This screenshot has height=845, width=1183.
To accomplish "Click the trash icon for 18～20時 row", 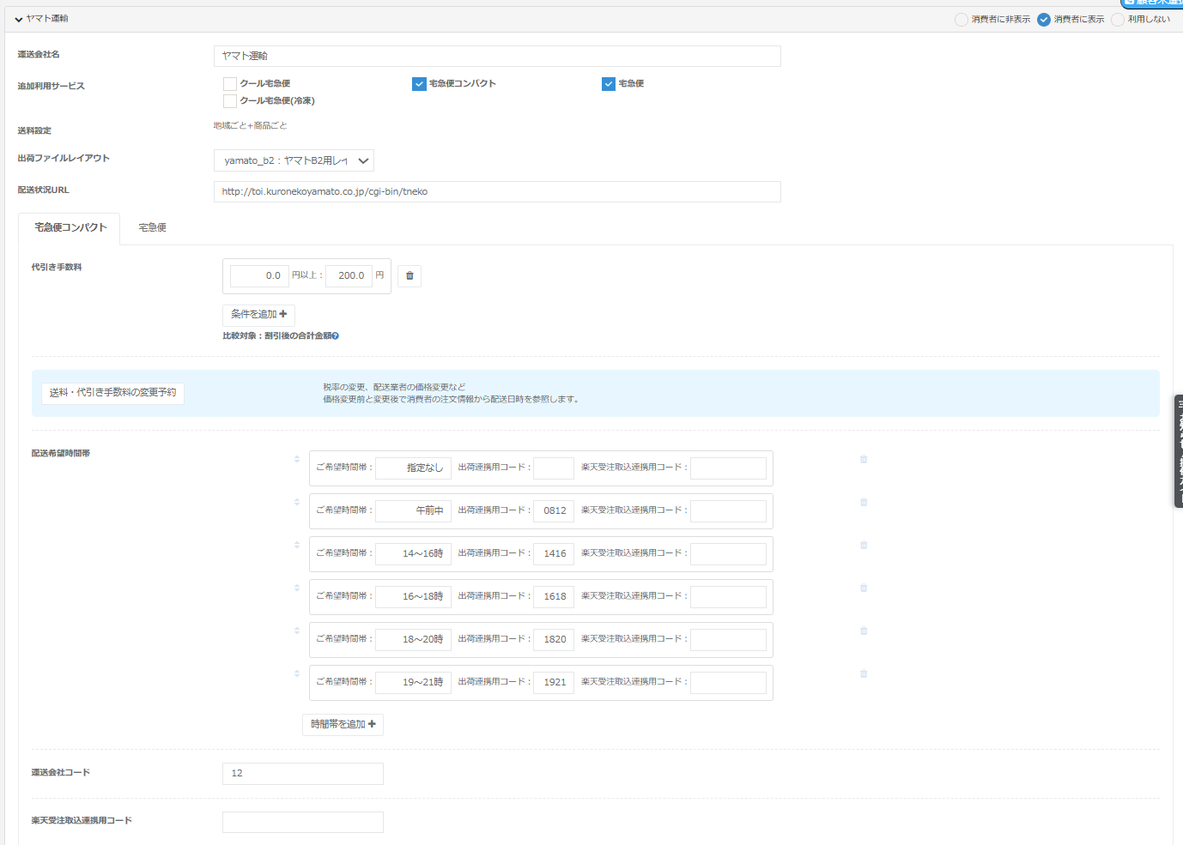I will (864, 631).
